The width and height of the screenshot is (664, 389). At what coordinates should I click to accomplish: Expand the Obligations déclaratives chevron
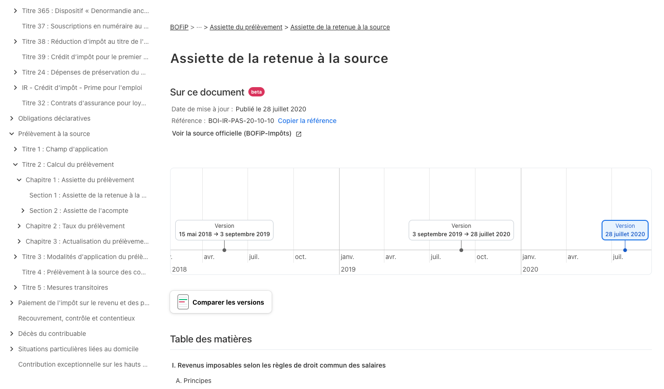click(12, 118)
